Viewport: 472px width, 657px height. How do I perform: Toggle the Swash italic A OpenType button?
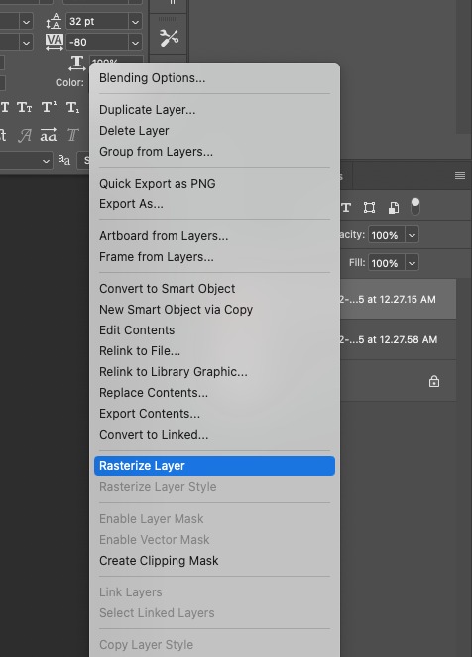pos(25,135)
